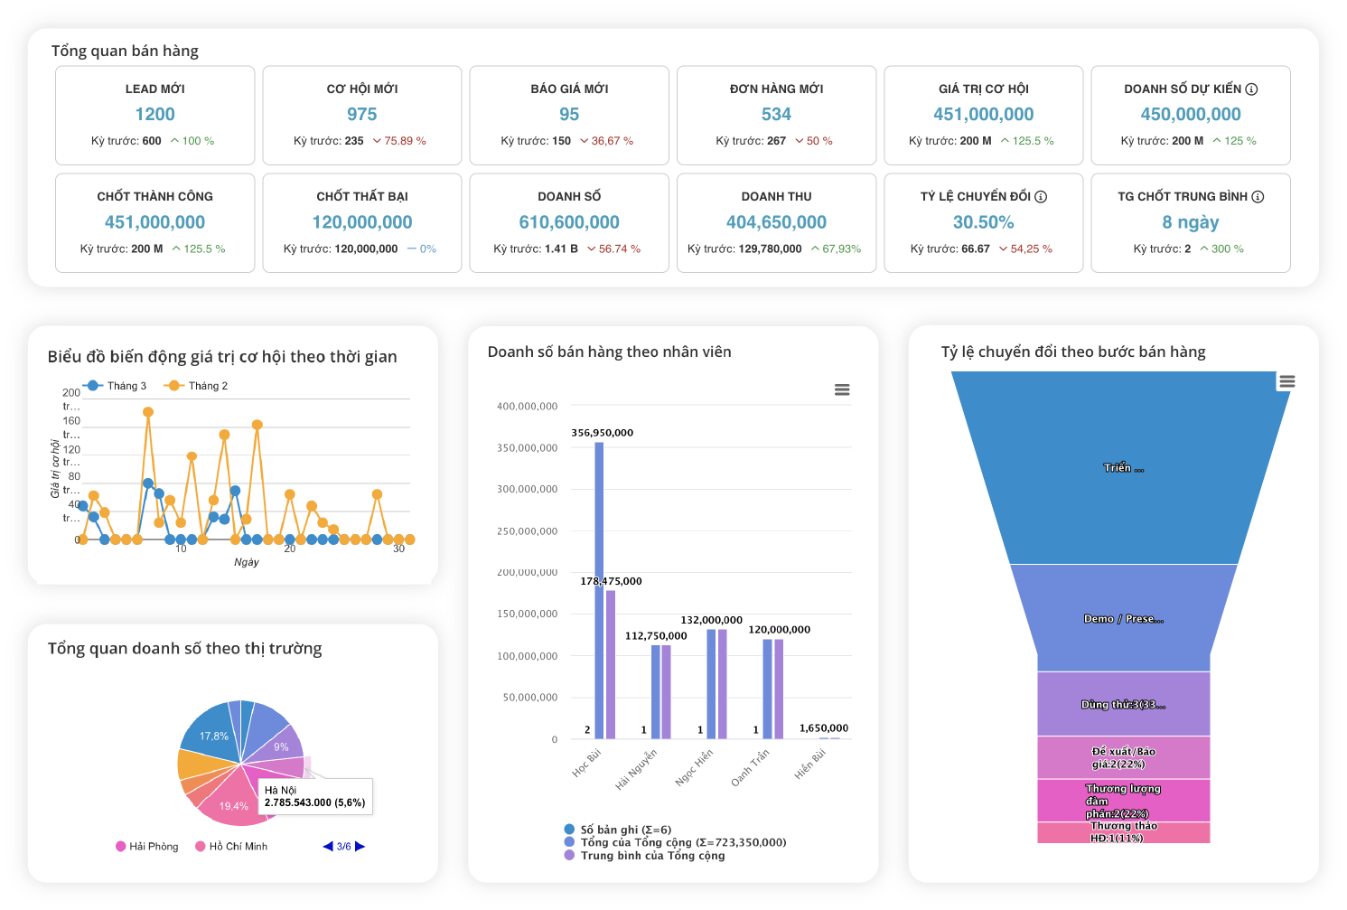Open hamburger menu of conversion funnel chart
The image size is (1347, 910).
[x=1287, y=382]
